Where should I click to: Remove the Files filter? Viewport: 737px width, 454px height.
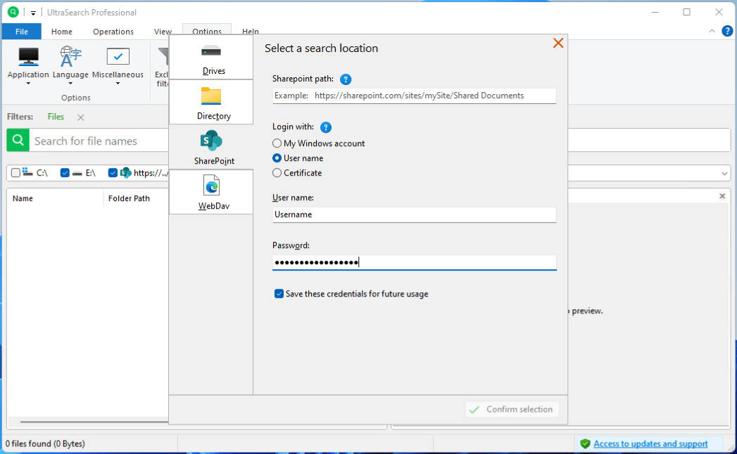(81, 117)
